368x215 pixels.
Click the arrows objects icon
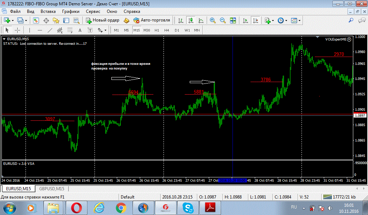tap(100, 30)
